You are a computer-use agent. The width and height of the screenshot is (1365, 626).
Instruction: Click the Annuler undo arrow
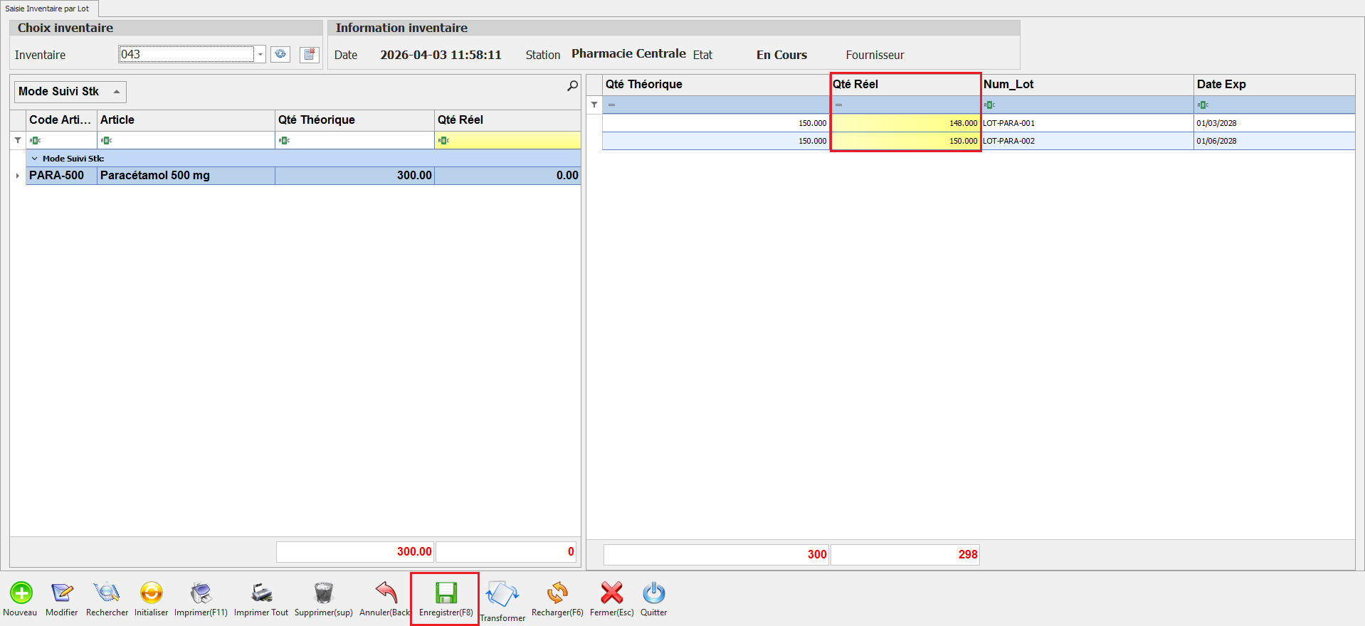pyautogui.click(x=386, y=593)
